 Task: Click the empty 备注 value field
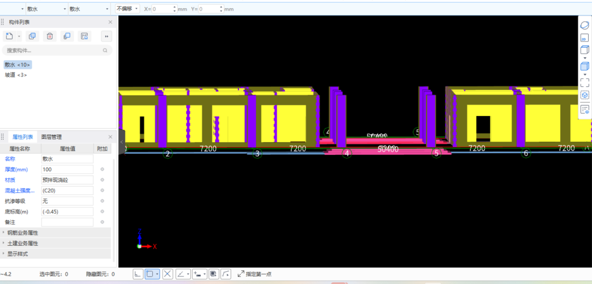67,222
